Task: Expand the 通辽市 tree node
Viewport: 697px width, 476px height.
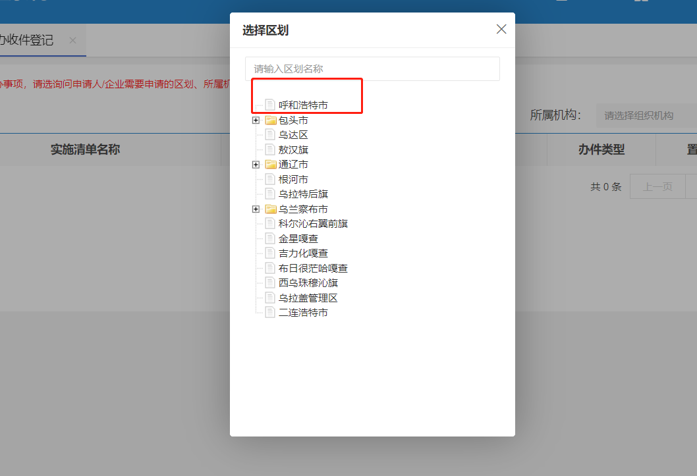Action: [x=256, y=165]
